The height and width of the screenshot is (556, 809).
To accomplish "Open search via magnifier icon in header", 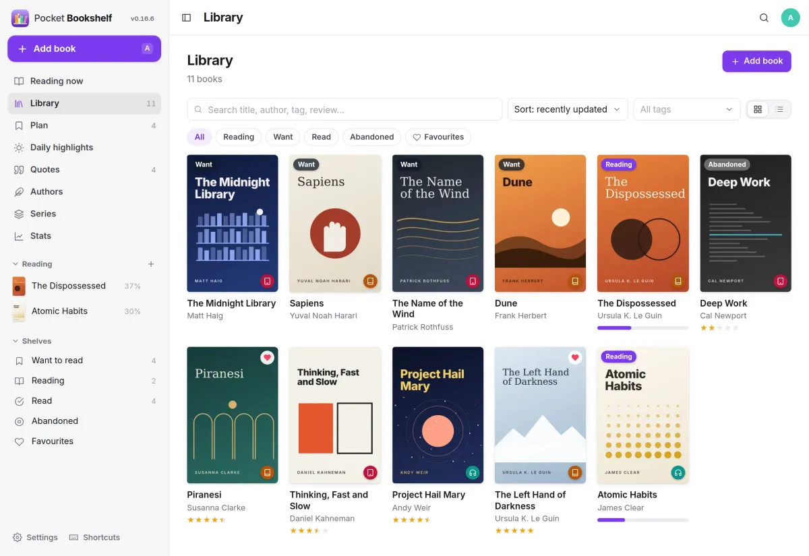I will pyautogui.click(x=764, y=18).
